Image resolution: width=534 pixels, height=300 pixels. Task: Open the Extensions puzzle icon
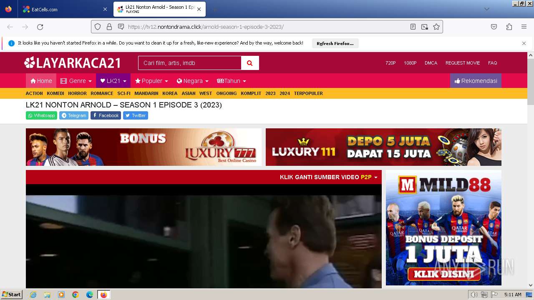click(509, 27)
